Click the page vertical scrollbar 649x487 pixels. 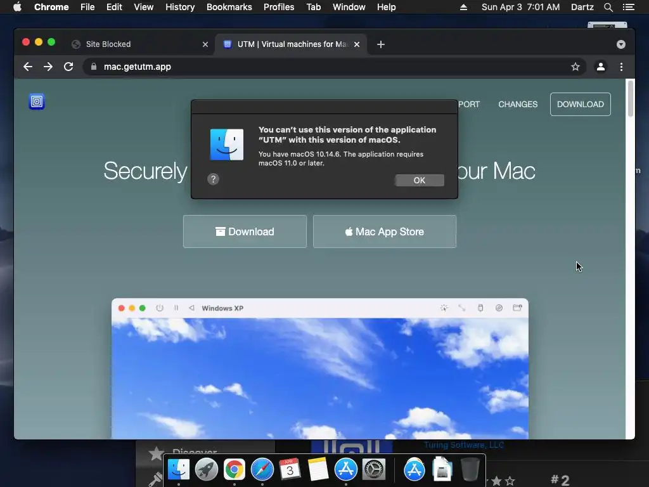(x=631, y=98)
